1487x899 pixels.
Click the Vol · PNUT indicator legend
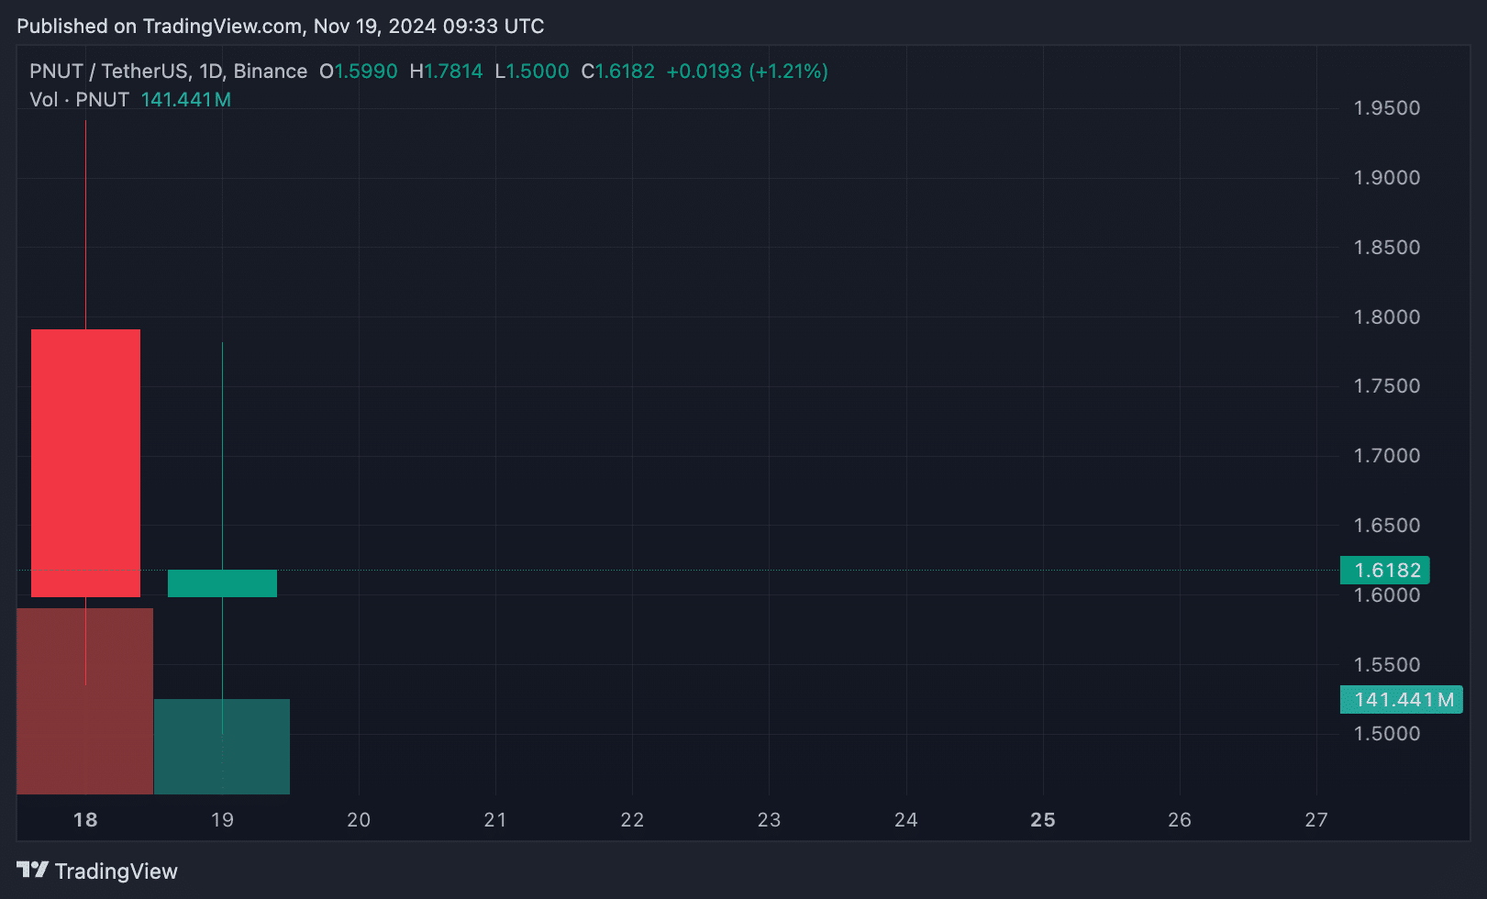pyautogui.click(x=79, y=99)
